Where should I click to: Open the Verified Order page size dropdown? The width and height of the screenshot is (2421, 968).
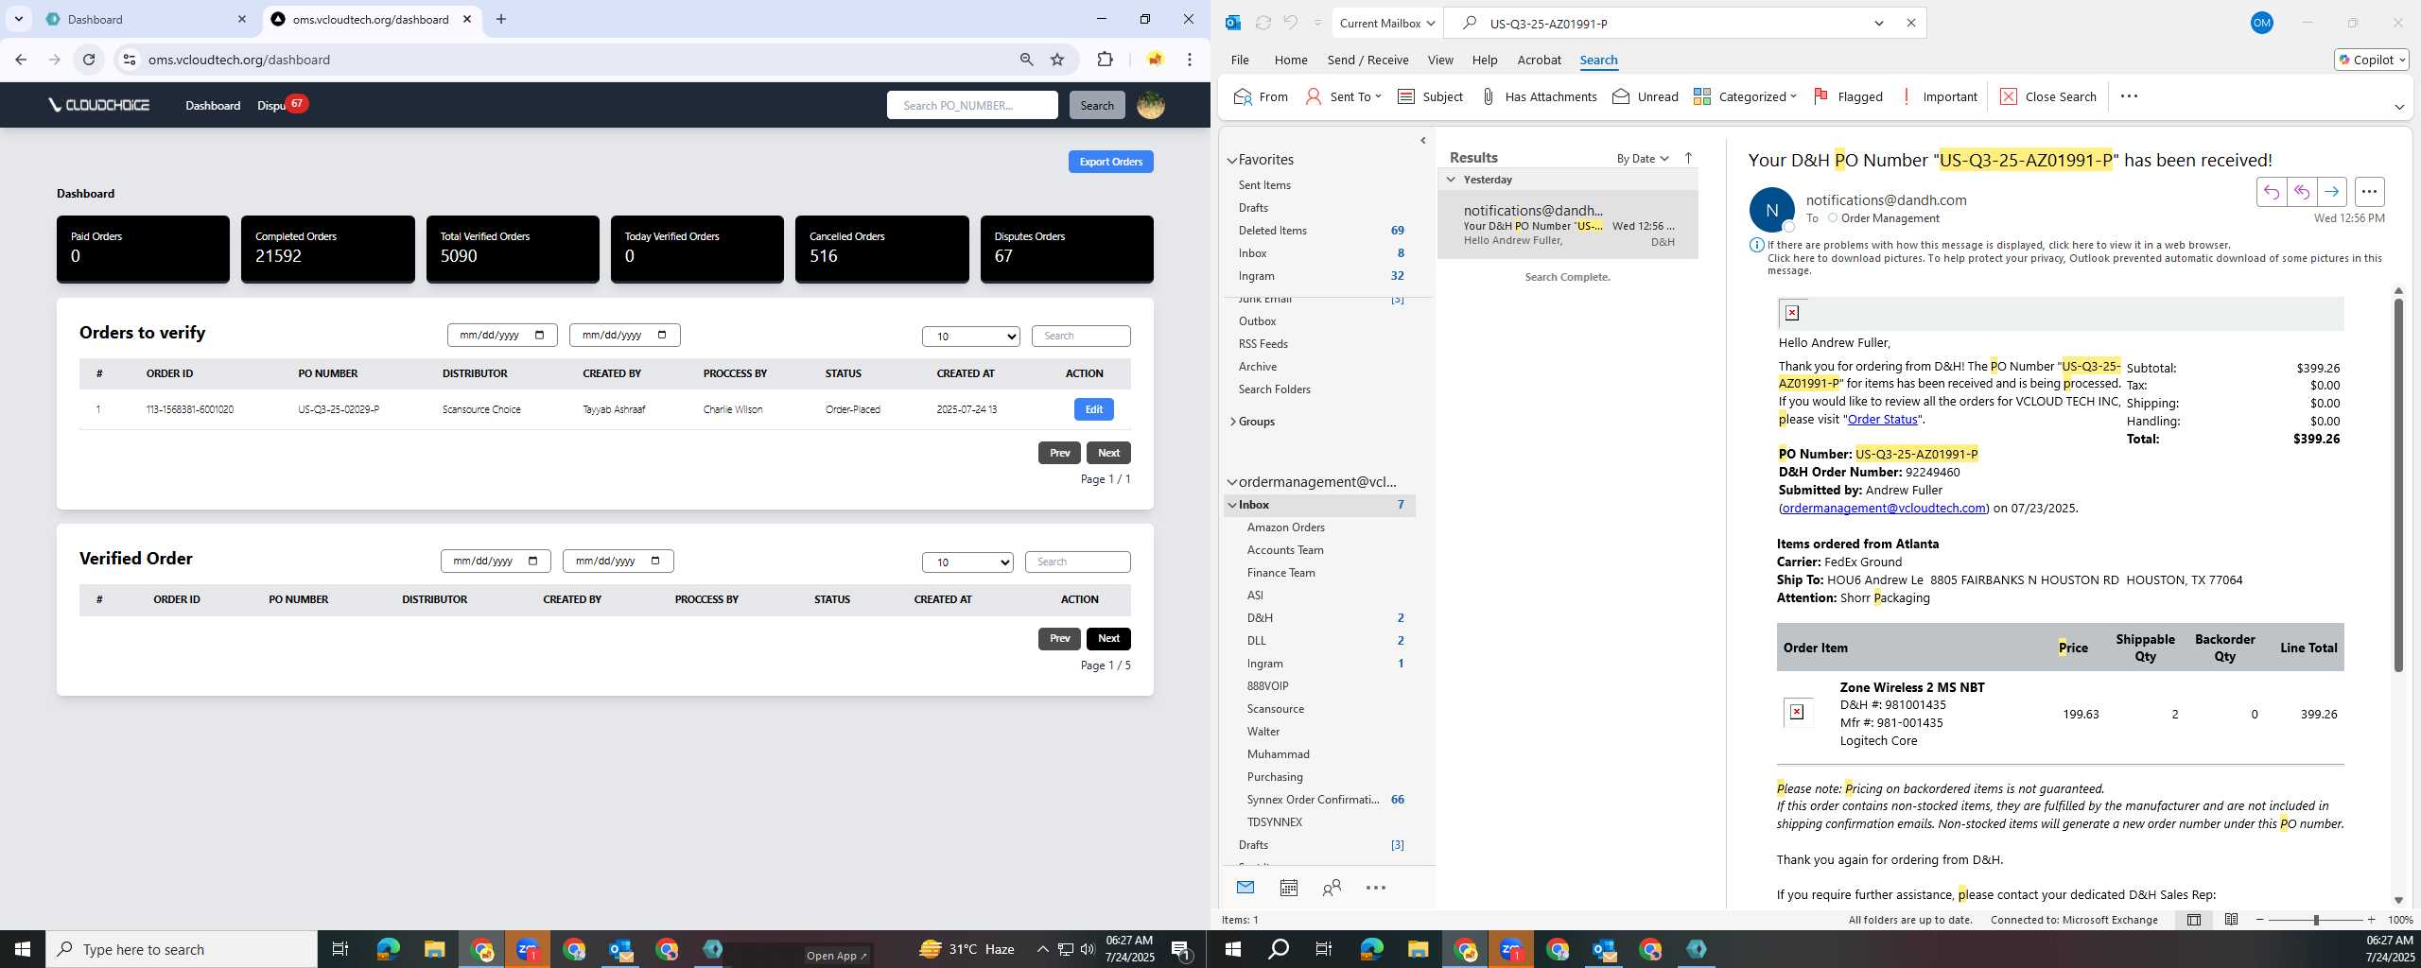(x=967, y=562)
